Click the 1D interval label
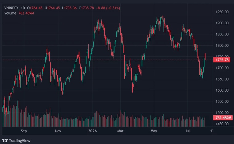Image resolution: width=234 pixels, height=144 pixels. (23, 8)
